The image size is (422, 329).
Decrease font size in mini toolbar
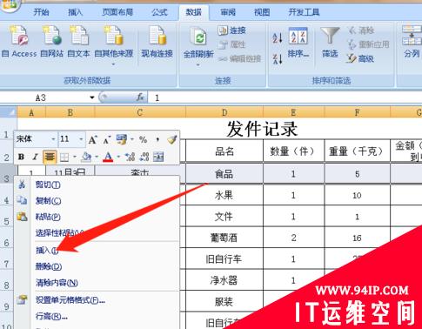(106, 140)
